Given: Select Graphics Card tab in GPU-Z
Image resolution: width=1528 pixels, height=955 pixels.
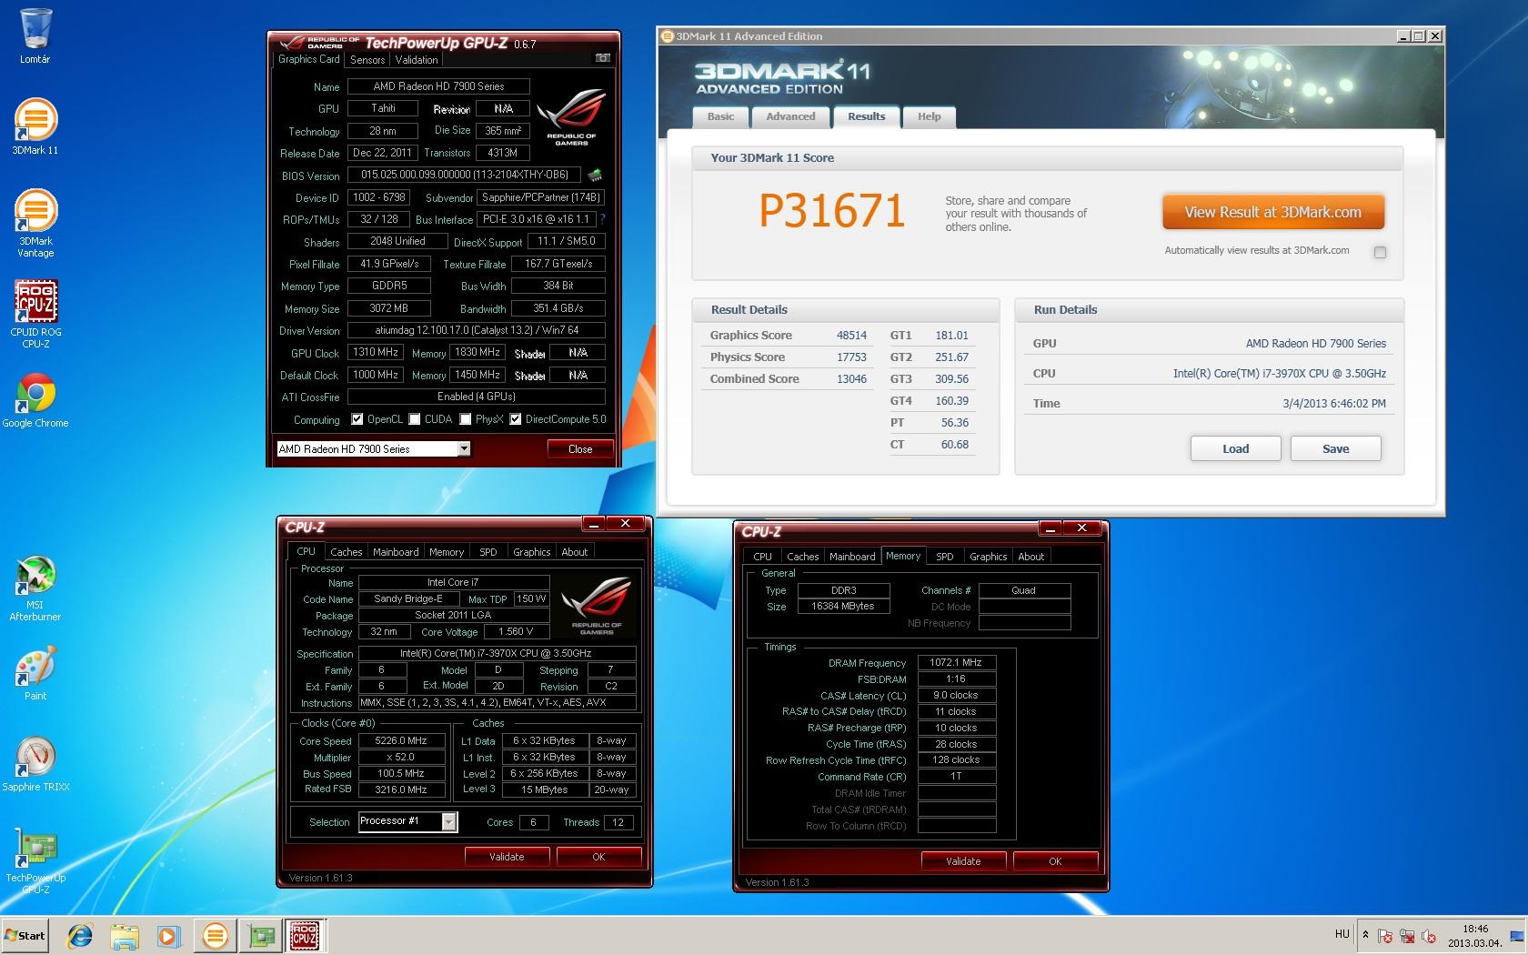Looking at the screenshot, I should click(x=308, y=59).
